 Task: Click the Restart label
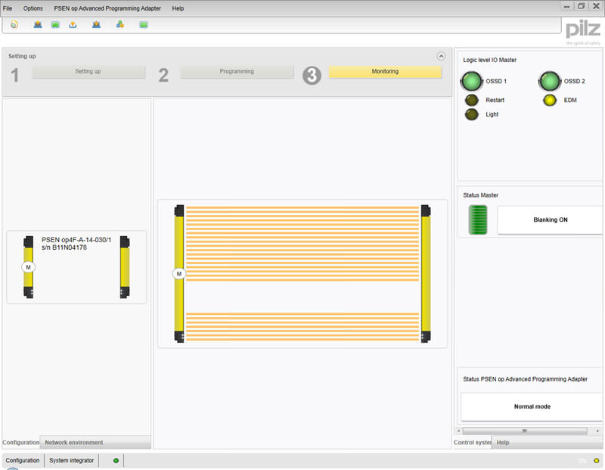[495, 100]
